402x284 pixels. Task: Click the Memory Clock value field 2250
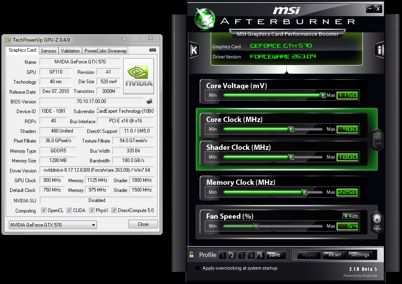(x=347, y=192)
